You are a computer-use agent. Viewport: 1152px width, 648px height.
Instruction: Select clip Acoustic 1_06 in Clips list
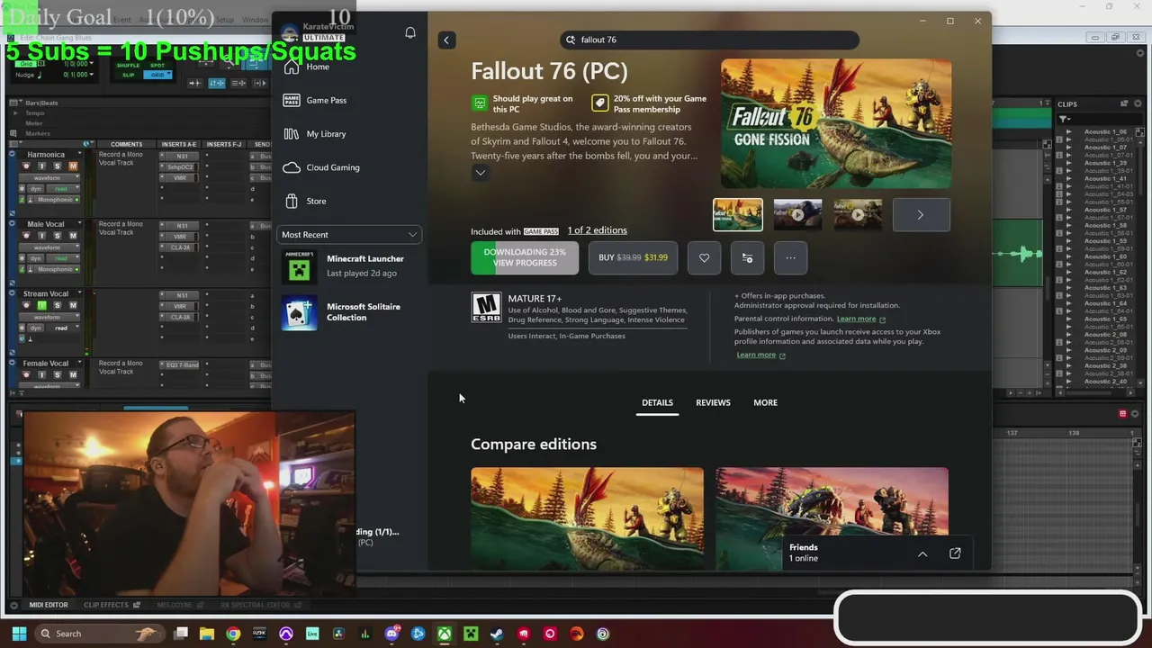(1105, 131)
